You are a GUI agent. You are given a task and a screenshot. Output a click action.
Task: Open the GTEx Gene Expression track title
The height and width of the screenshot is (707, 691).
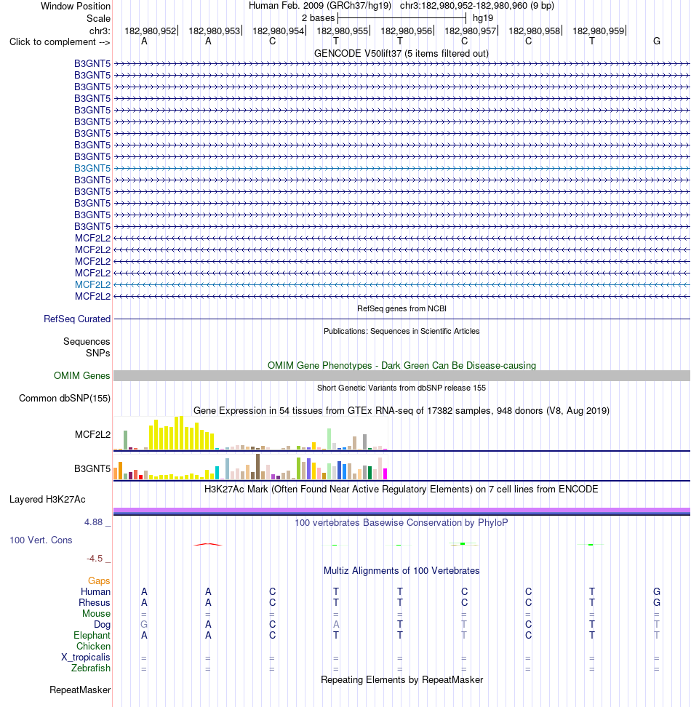tap(402, 410)
